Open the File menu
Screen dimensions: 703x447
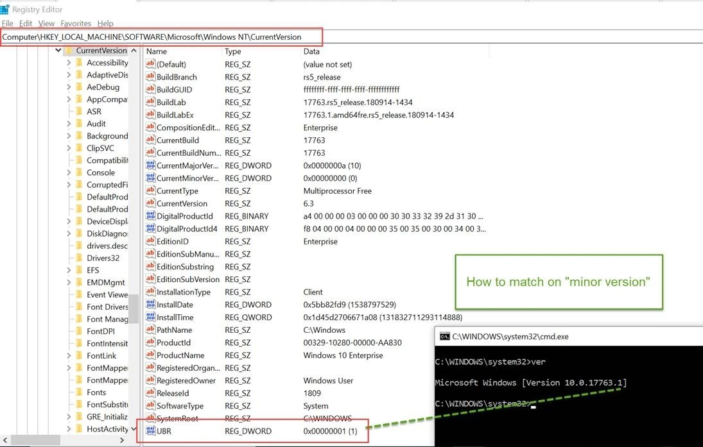8,24
